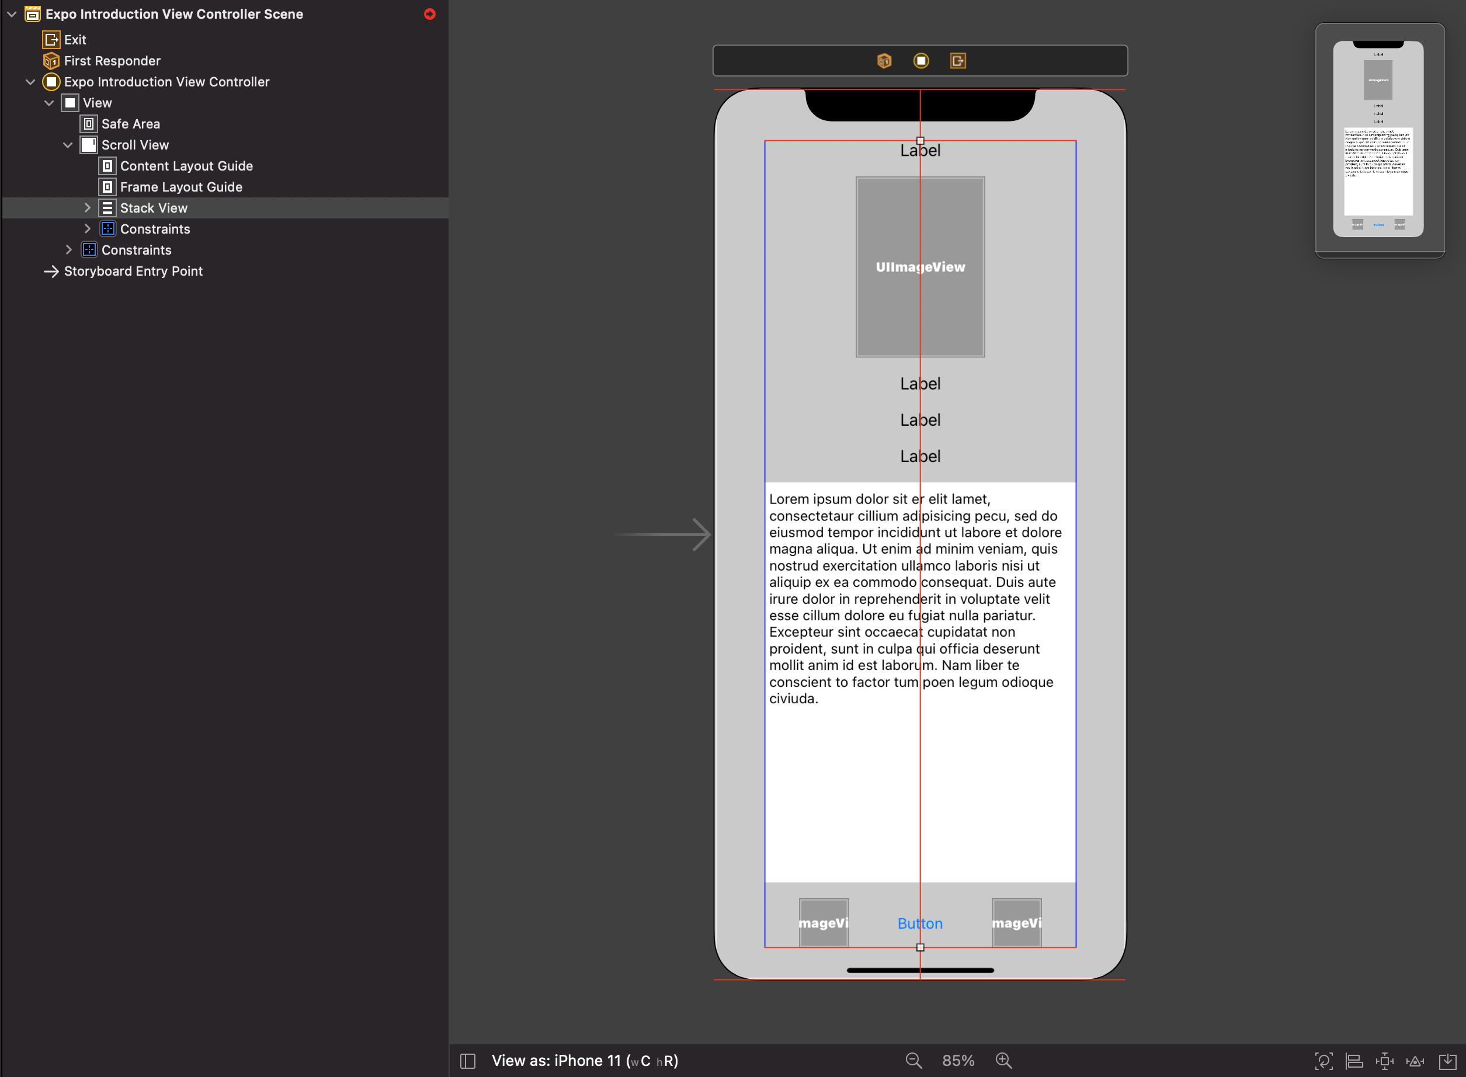
Task: Select the Exit item icon in outline
Action: click(x=51, y=40)
